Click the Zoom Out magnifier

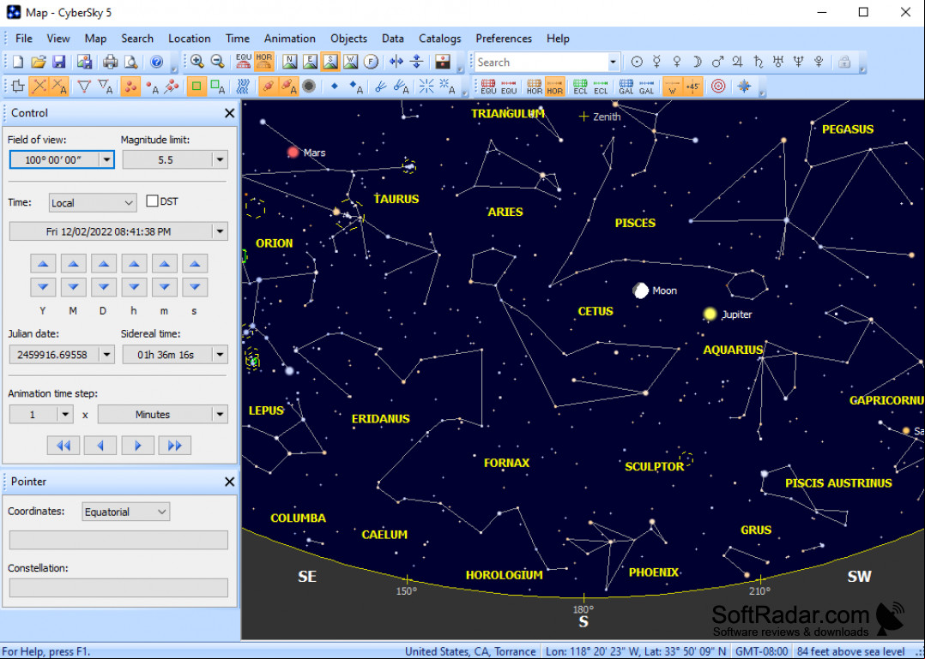[217, 62]
